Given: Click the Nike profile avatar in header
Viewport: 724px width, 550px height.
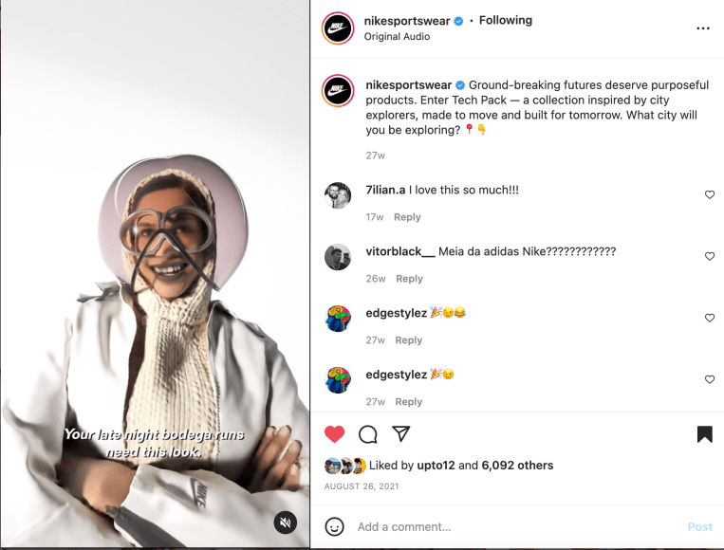Looking at the screenshot, I should (337, 28).
